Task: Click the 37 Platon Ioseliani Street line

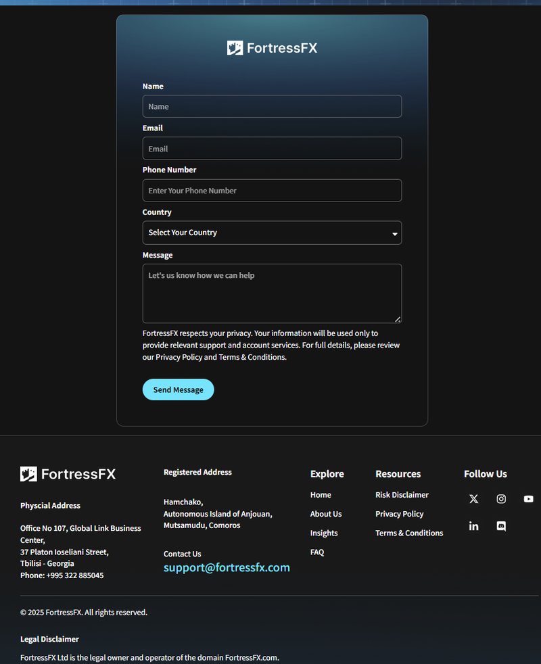Action: pyautogui.click(x=64, y=552)
